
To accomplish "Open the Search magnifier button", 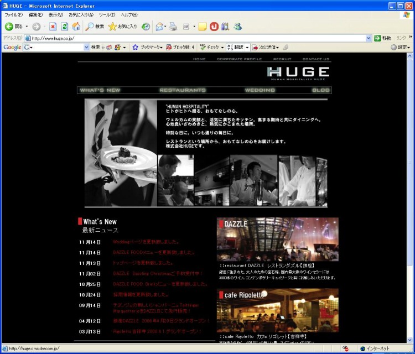I will (x=95, y=27).
